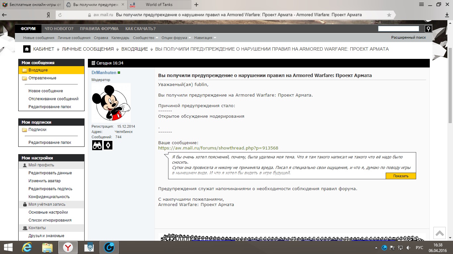Click the binoculars badge under DrManhuten's profile
453x254 pixels.
[97, 145]
